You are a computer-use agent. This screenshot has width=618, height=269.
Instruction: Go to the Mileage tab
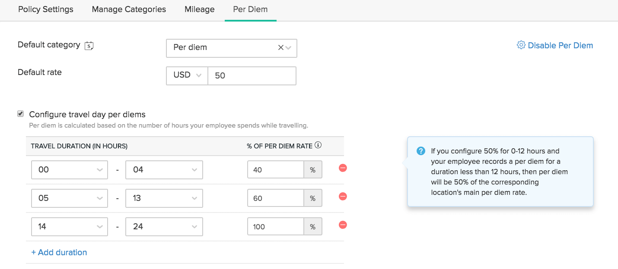[x=199, y=9]
